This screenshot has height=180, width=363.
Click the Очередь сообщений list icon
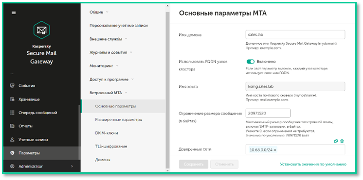coord(13,113)
